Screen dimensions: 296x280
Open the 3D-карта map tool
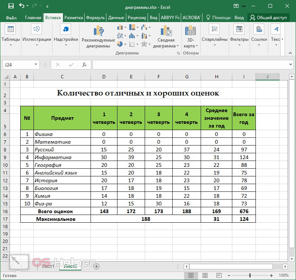pyautogui.click(x=190, y=37)
